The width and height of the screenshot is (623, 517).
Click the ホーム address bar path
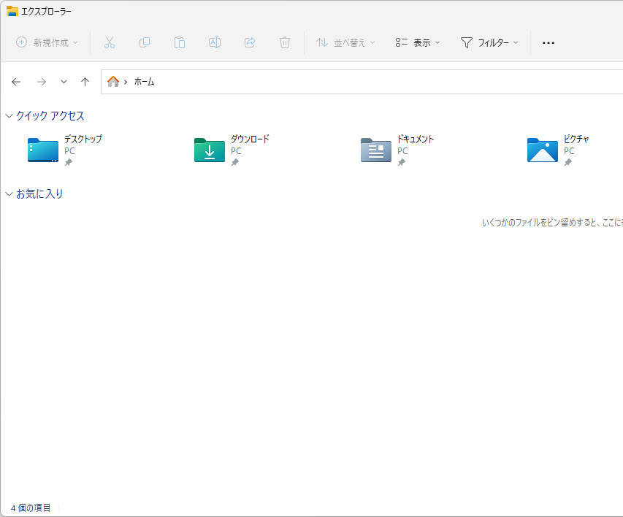coord(145,82)
